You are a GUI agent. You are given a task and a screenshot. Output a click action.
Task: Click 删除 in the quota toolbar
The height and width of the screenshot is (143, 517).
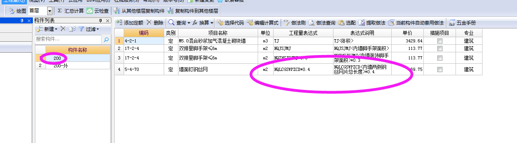coord(155,23)
